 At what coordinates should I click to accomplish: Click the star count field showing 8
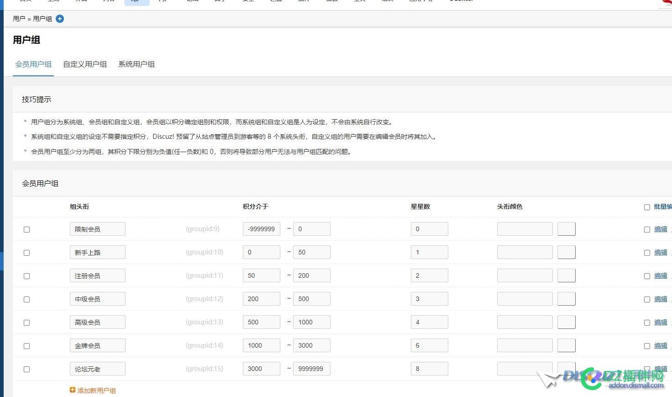pos(430,369)
